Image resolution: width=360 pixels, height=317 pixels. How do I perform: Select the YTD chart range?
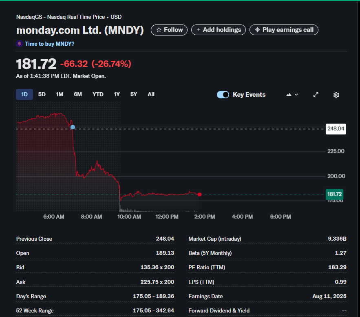point(98,94)
